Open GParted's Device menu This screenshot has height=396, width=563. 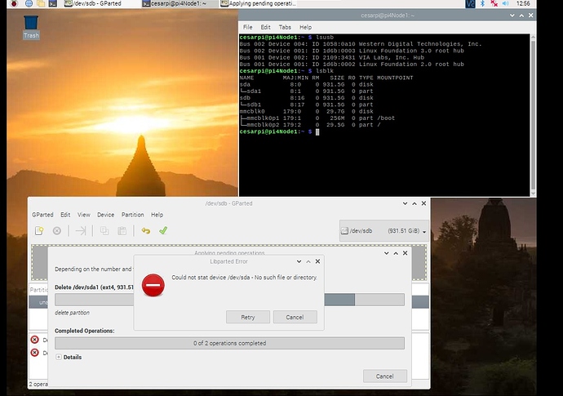coord(105,215)
